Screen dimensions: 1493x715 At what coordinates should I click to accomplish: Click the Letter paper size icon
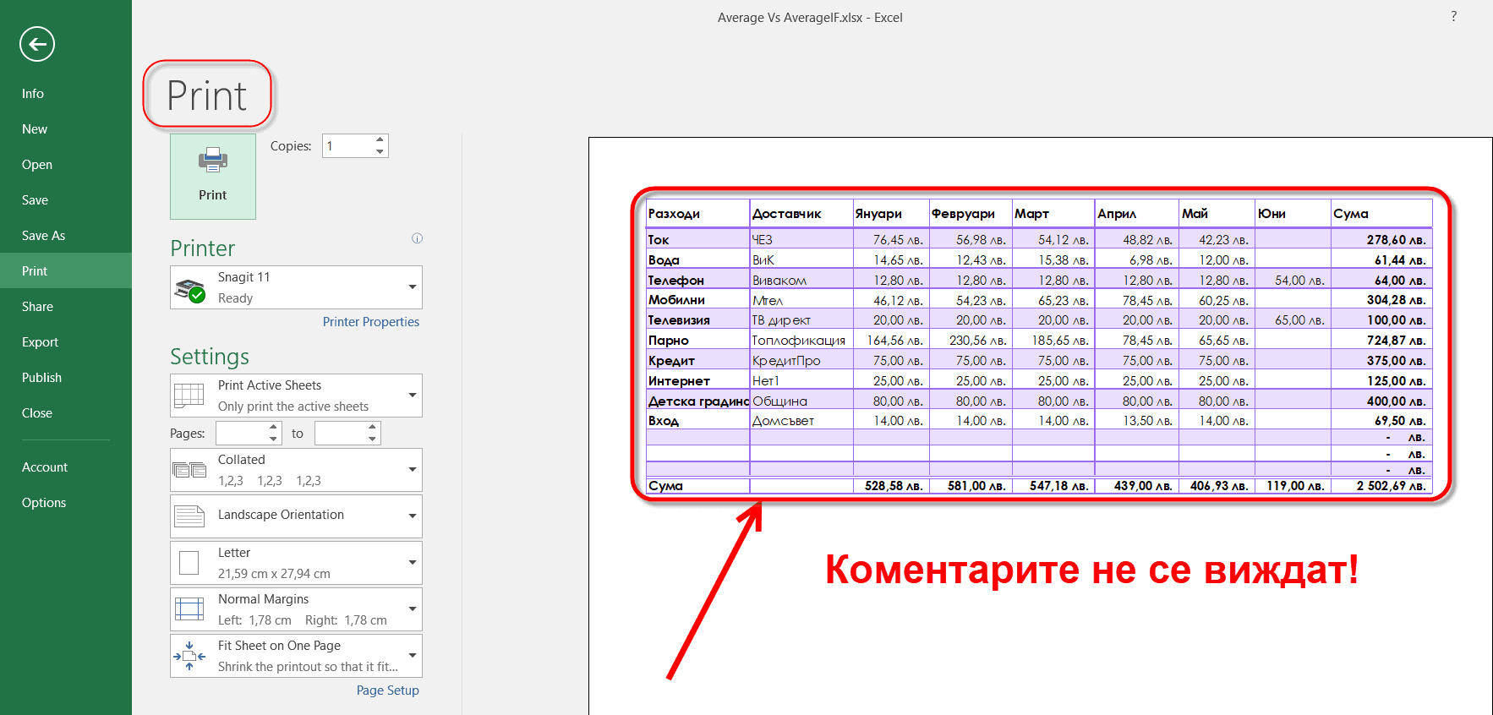click(x=189, y=563)
